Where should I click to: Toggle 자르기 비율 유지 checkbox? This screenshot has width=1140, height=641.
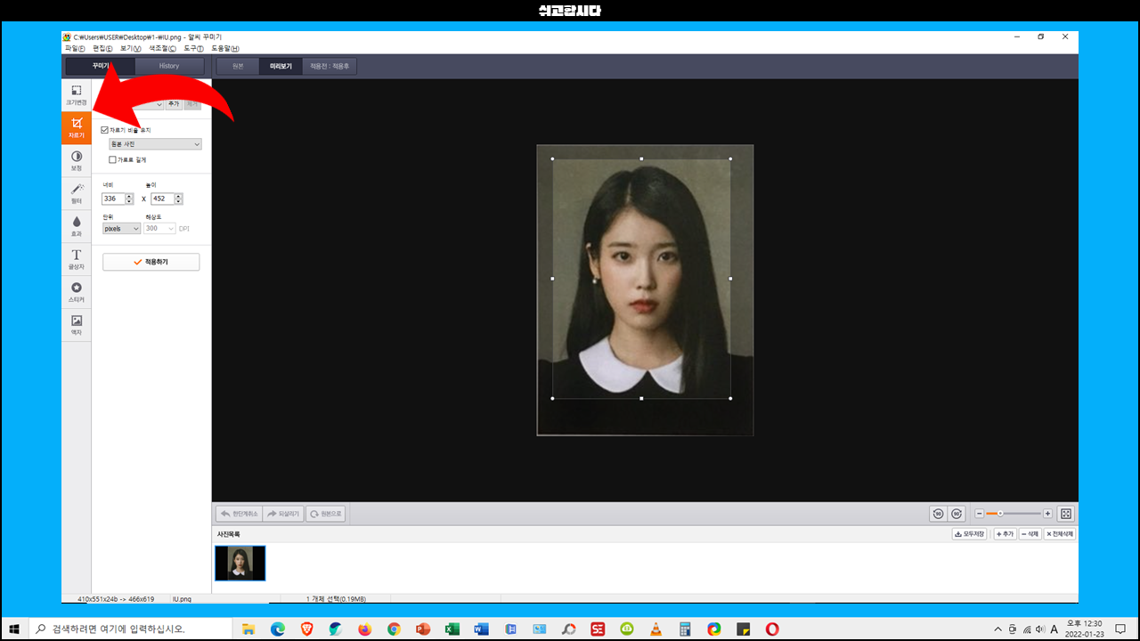tap(104, 130)
